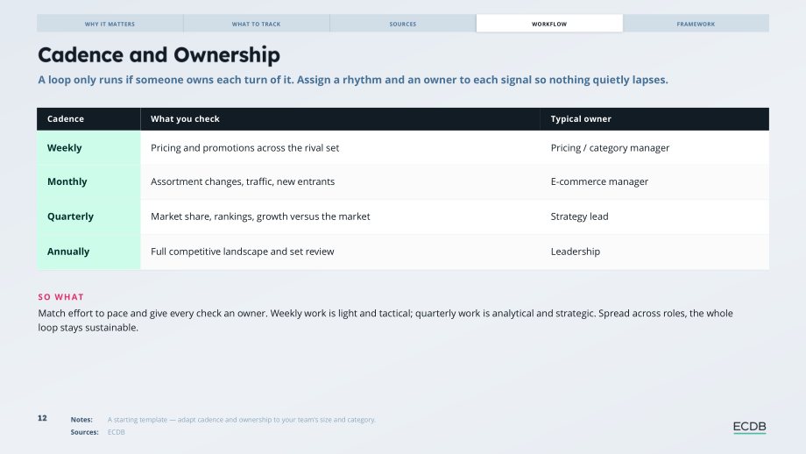806x454 pixels.
Task: Click the ECDB logo
Action: click(x=749, y=427)
